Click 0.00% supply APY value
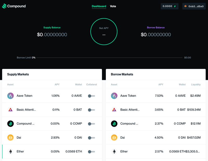The height and width of the screenshot is (161, 208). (x=55, y=124)
